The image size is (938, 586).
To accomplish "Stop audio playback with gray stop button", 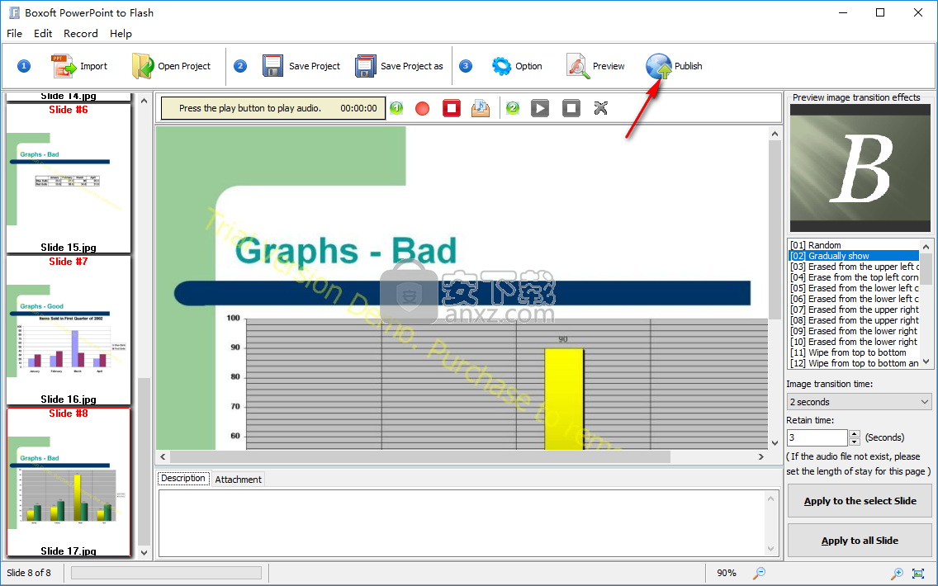I will [x=571, y=108].
